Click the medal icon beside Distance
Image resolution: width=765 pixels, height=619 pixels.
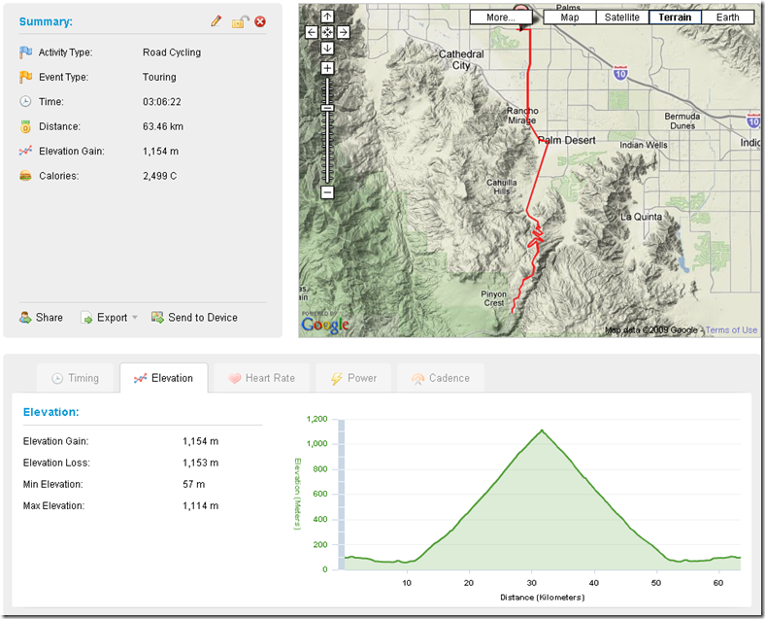click(x=25, y=126)
